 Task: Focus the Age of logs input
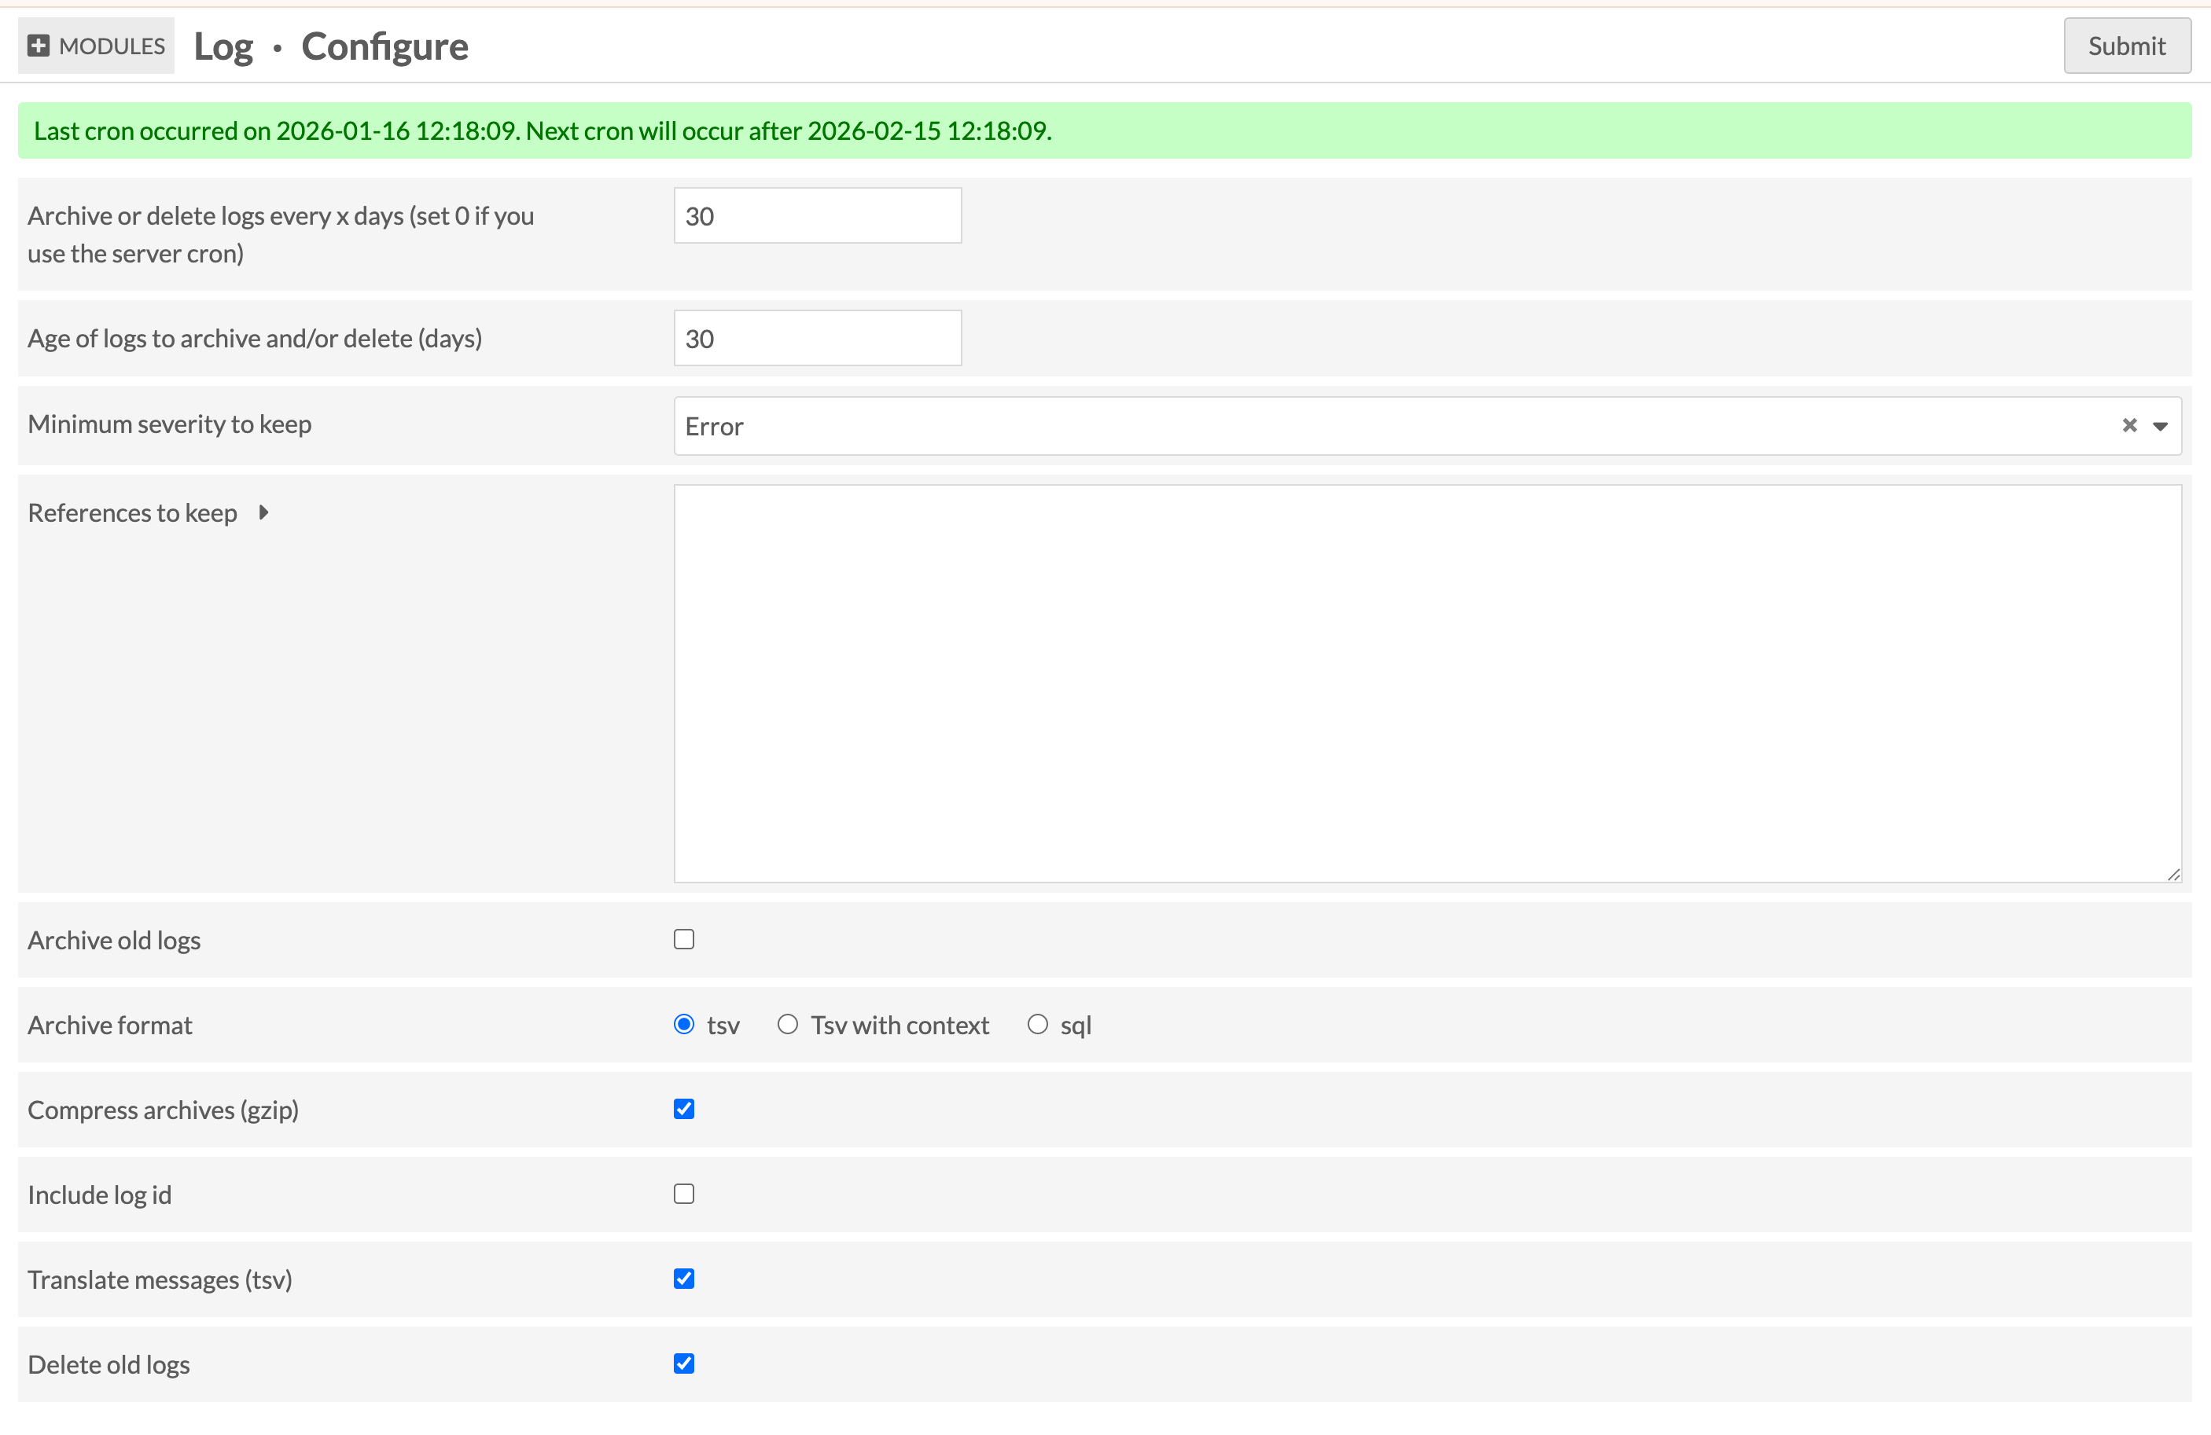817,338
